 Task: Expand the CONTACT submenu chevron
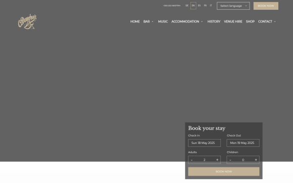tap(274, 21)
